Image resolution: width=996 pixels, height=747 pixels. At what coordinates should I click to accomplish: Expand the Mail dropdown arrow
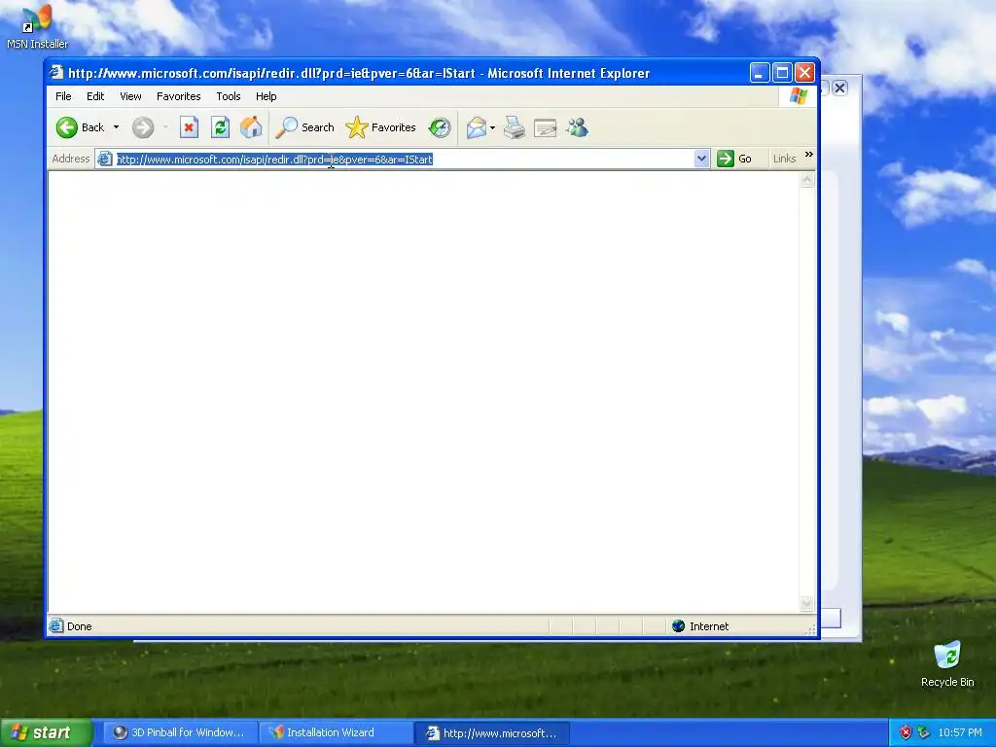(492, 127)
